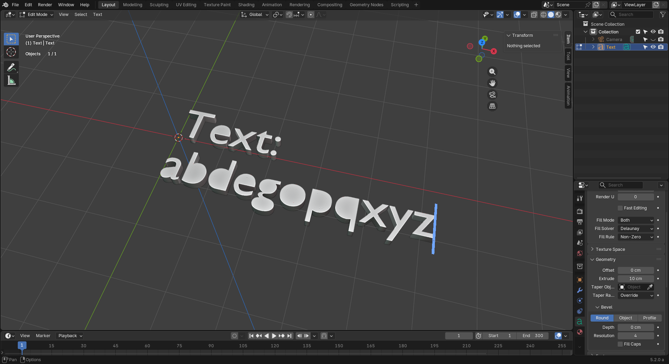
Task: Open the Playback popover button
Action: 70,336
